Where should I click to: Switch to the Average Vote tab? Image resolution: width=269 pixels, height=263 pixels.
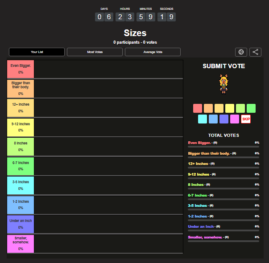(x=153, y=52)
